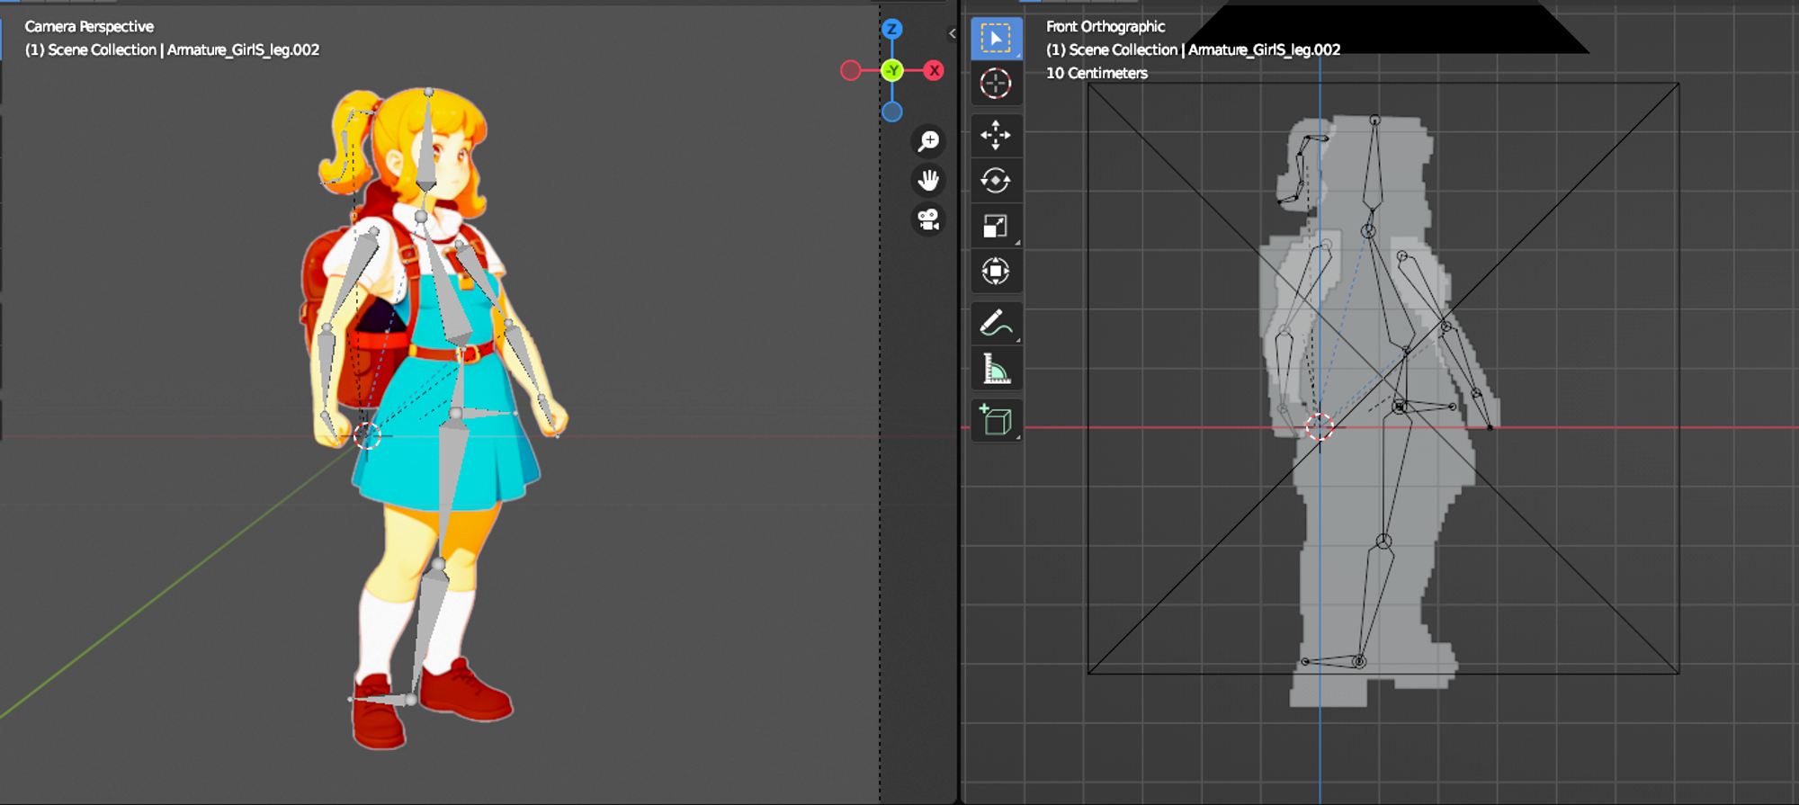Click the "10 Centimeters" grid scale text
This screenshot has height=805, width=1799.
(1096, 73)
